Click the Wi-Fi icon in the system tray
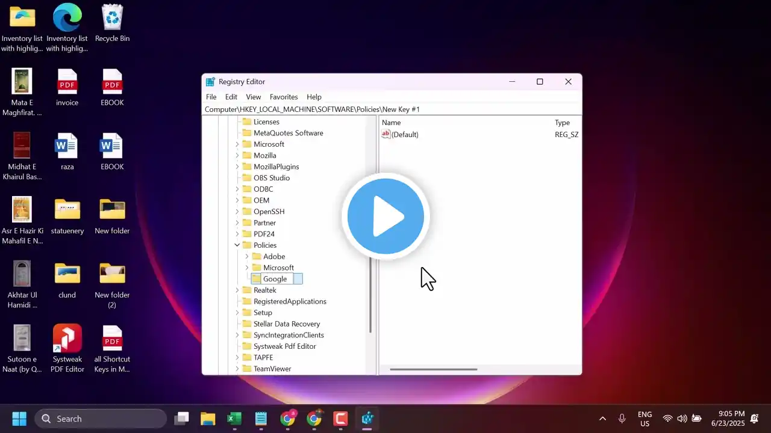 pyautogui.click(x=667, y=419)
